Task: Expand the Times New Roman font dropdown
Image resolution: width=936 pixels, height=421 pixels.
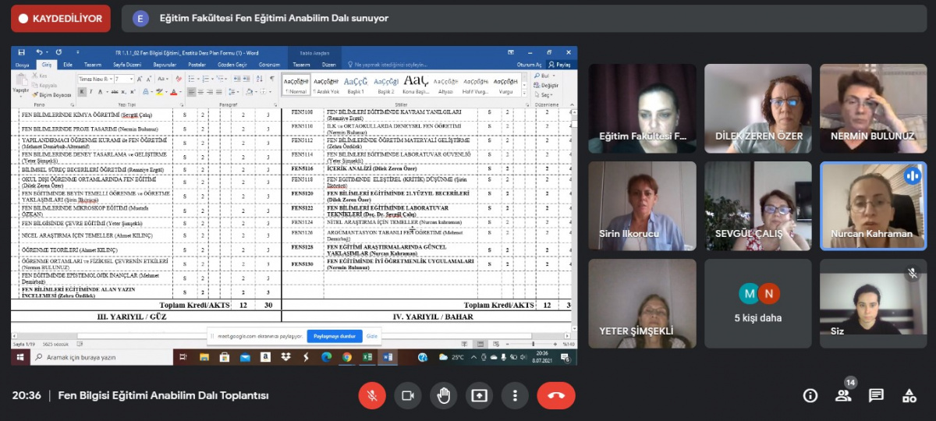Action: point(110,79)
